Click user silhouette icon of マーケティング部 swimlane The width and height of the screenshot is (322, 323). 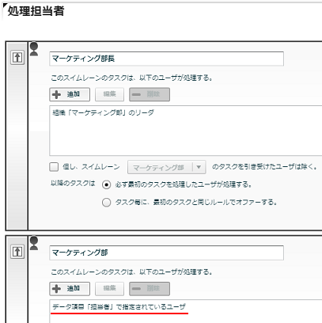pyautogui.click(x=34, y=243)
